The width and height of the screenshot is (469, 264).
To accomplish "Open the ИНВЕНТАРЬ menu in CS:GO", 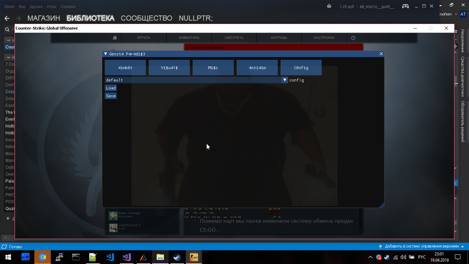I will [189, 38].
